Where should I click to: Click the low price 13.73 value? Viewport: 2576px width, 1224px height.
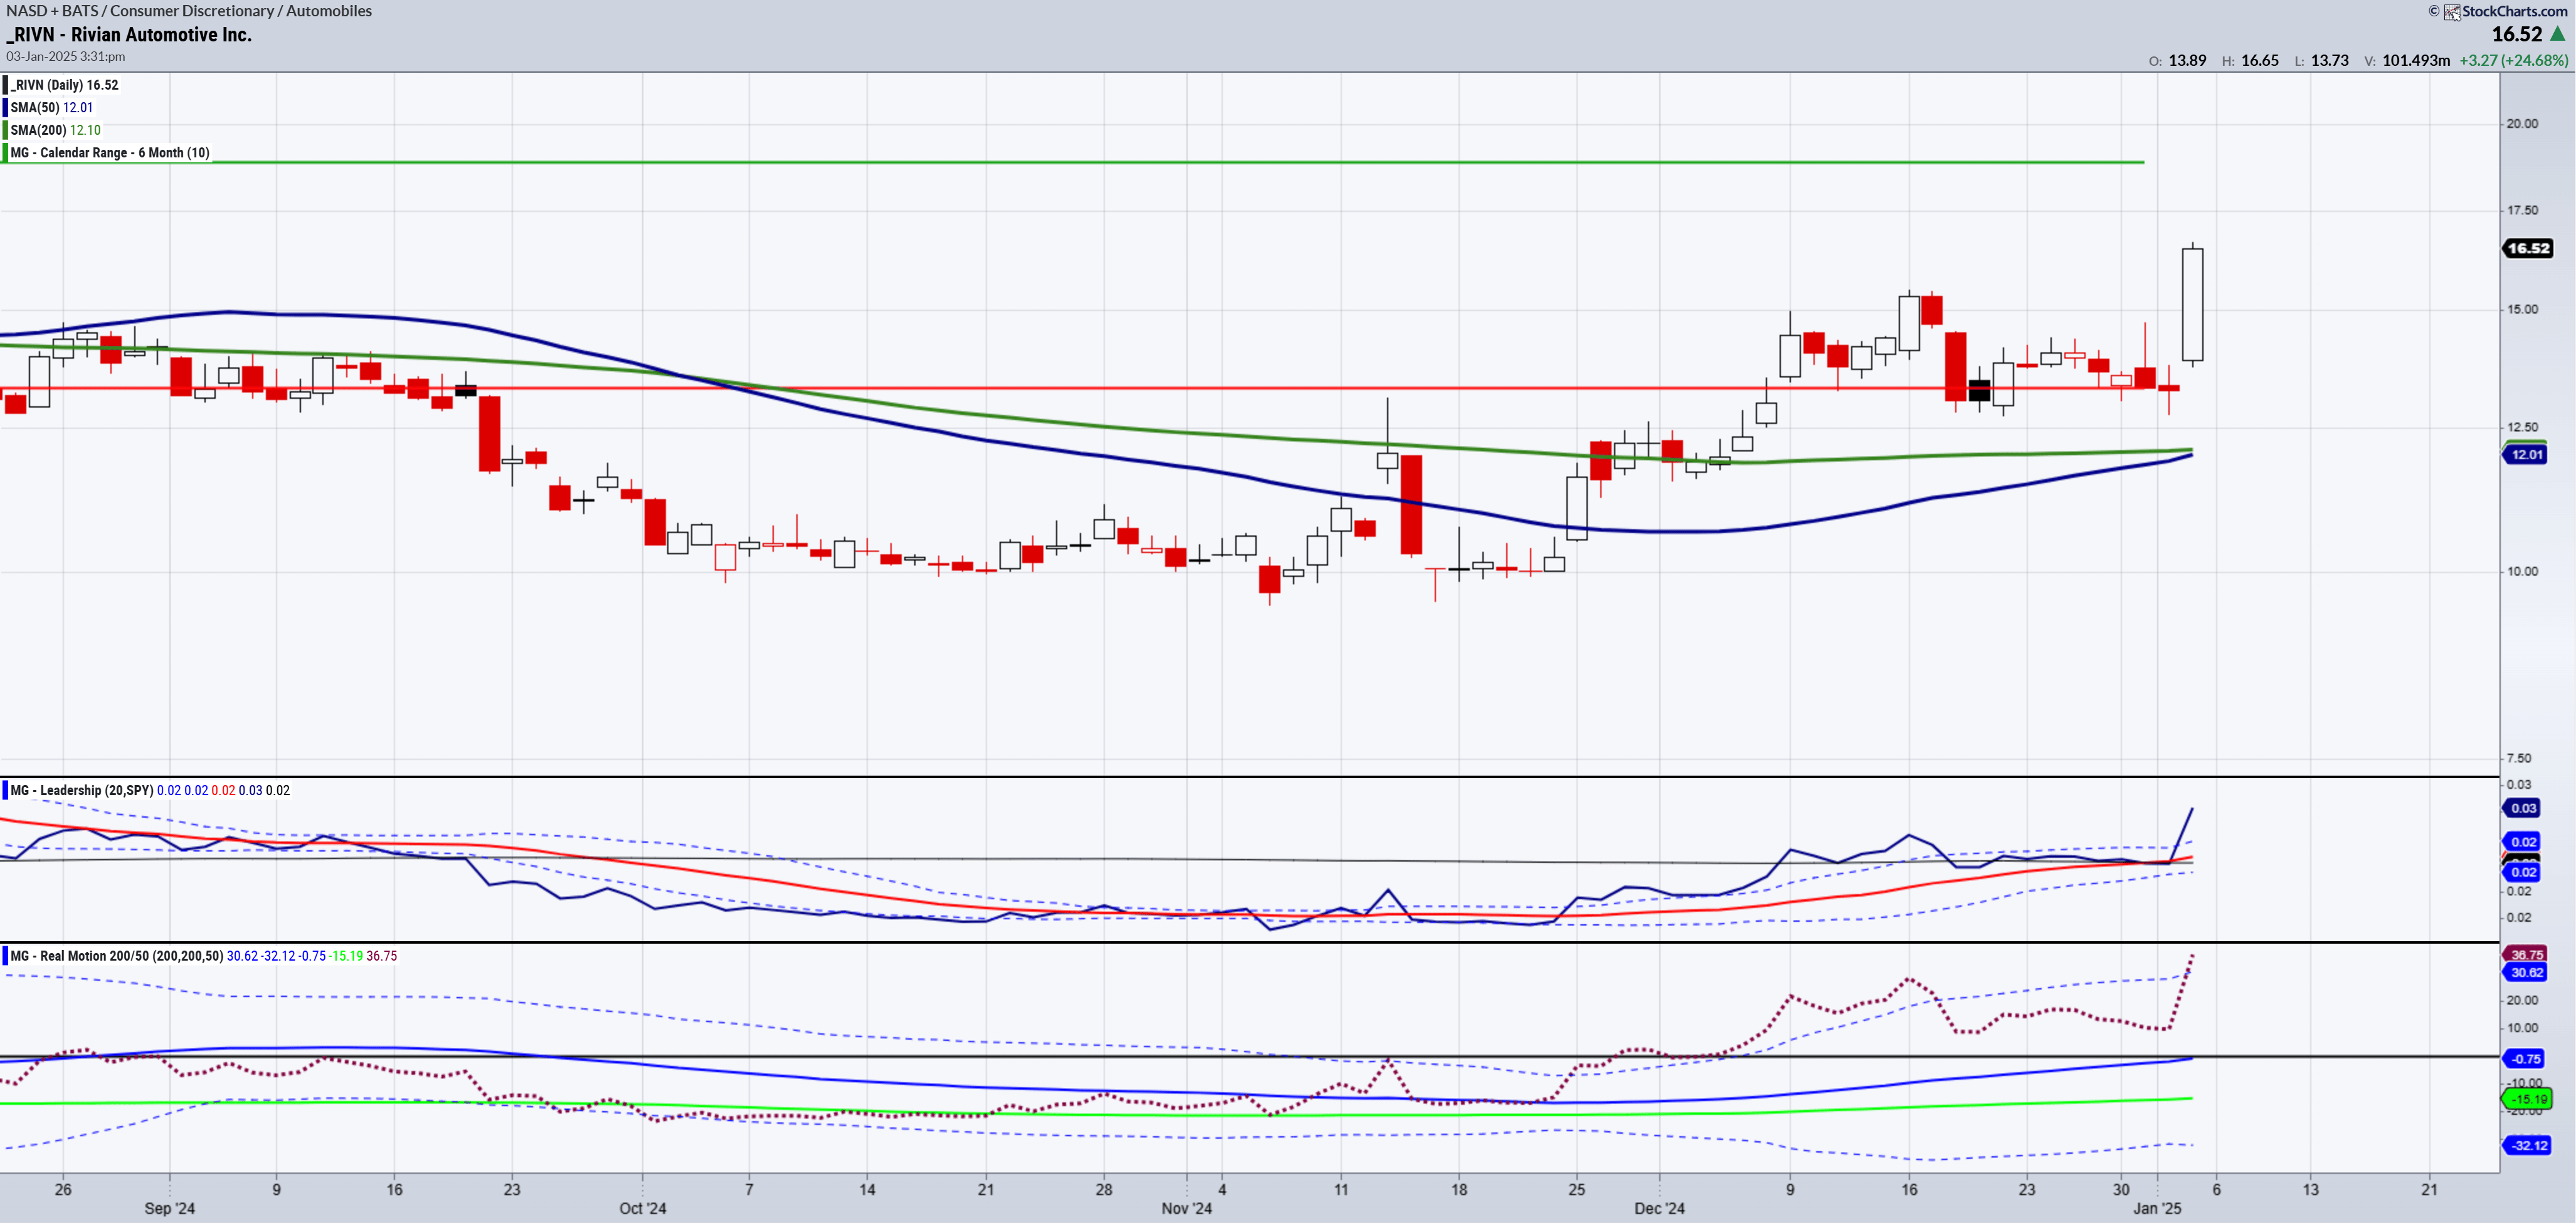coord(2329,60)
